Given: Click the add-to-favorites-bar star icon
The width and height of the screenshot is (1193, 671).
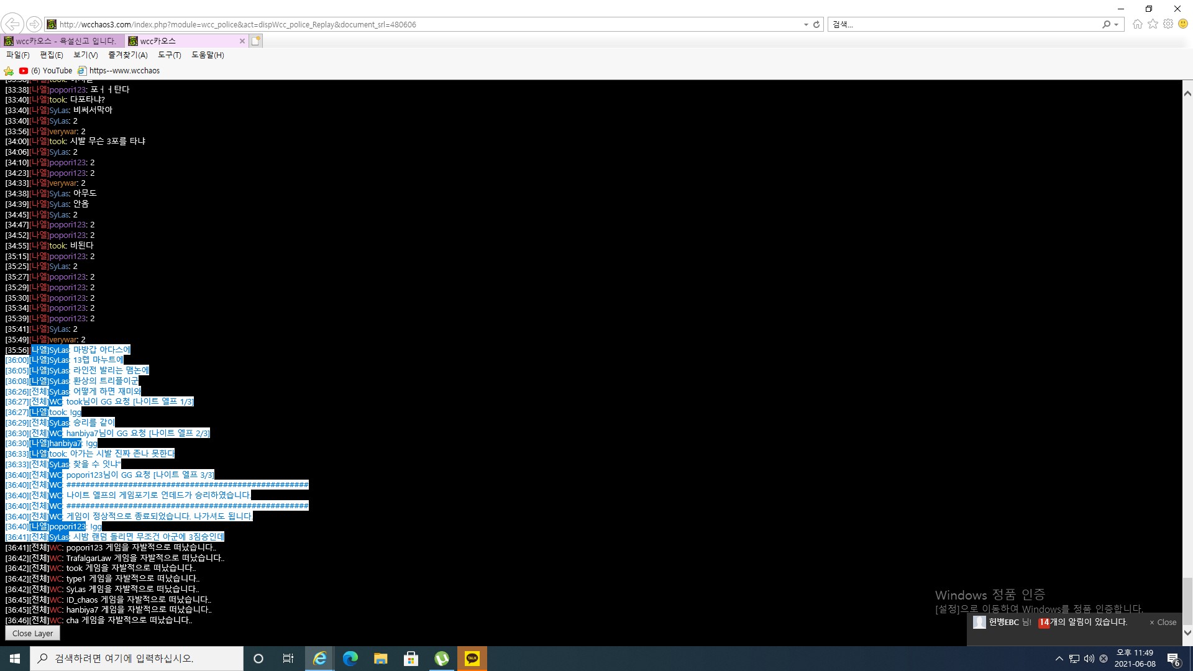Looking at the screenshot, I should (x=9, y=71).
